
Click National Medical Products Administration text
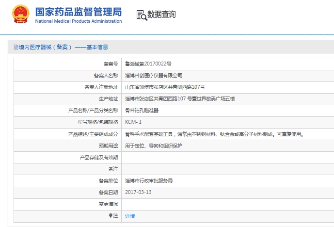click(79, 21)
